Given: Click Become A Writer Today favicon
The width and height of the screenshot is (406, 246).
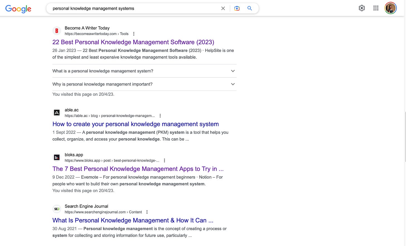Looking at the screenshot, I should (x=57, y=31).
